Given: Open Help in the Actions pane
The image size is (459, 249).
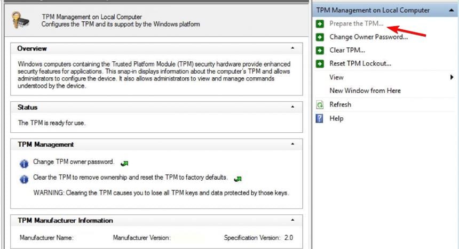Looking at the screenshot, I should pyautogui.click(x=336, y=118).
